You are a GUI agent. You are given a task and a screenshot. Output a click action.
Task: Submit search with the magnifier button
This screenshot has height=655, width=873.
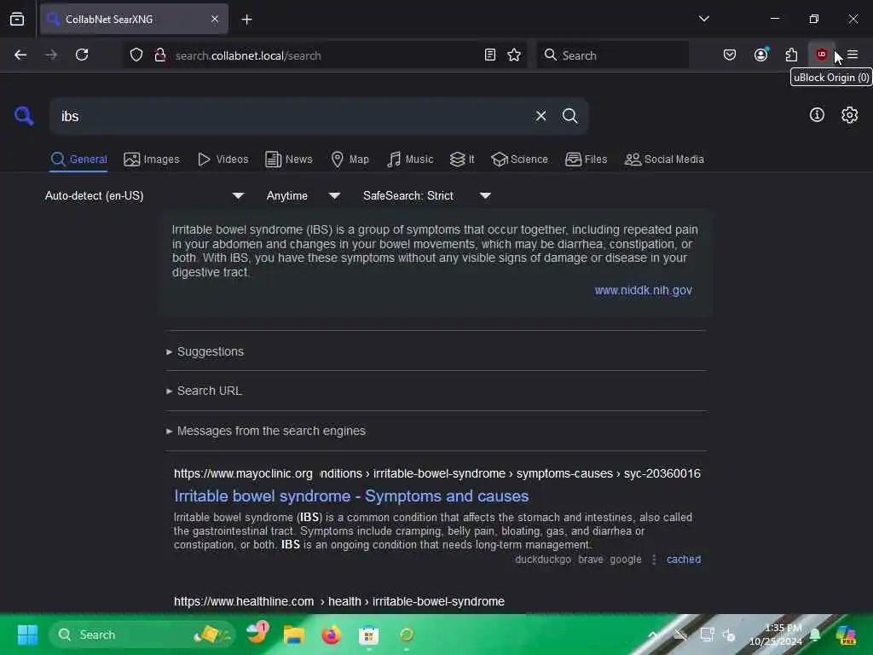(x=569, y=116)
